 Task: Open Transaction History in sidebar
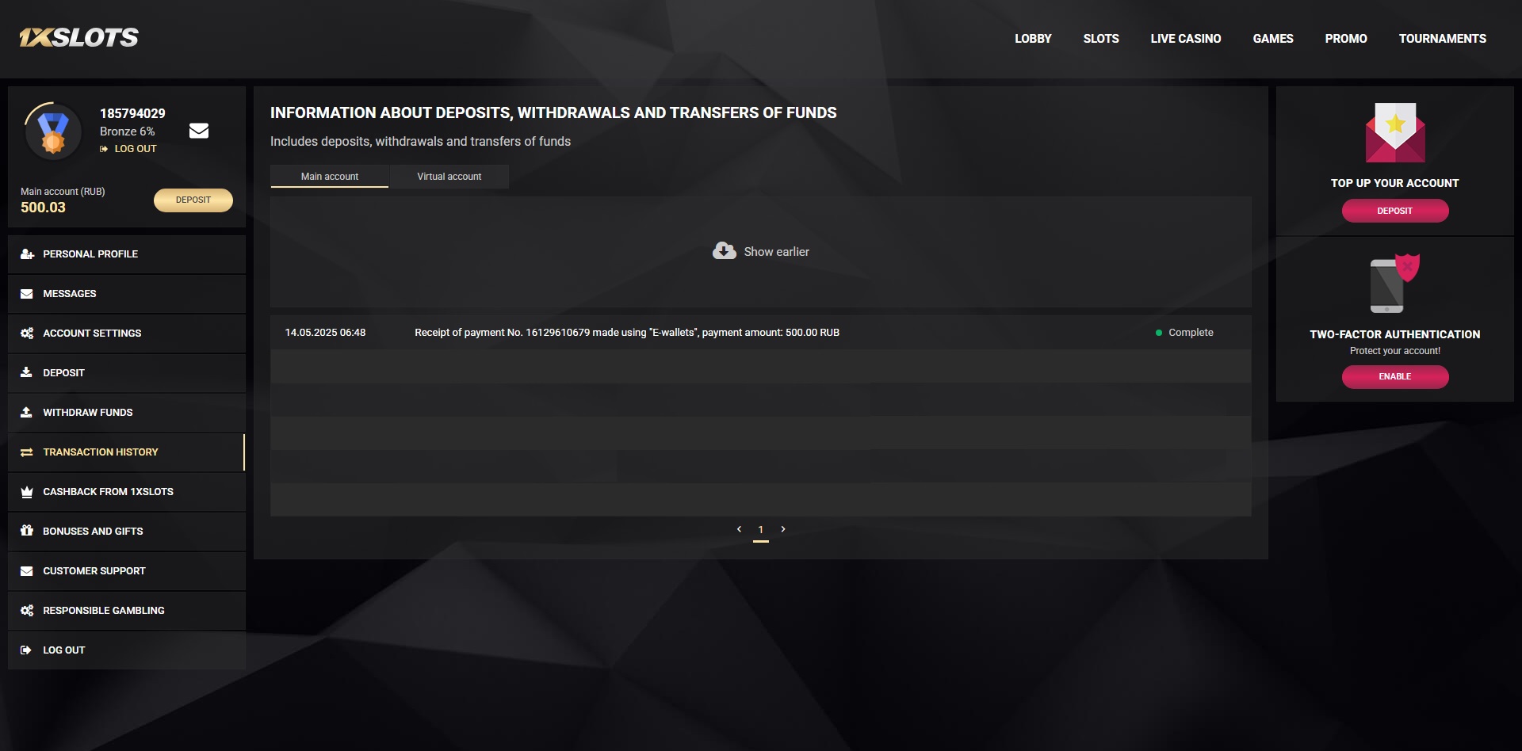(x=127, y=452)
